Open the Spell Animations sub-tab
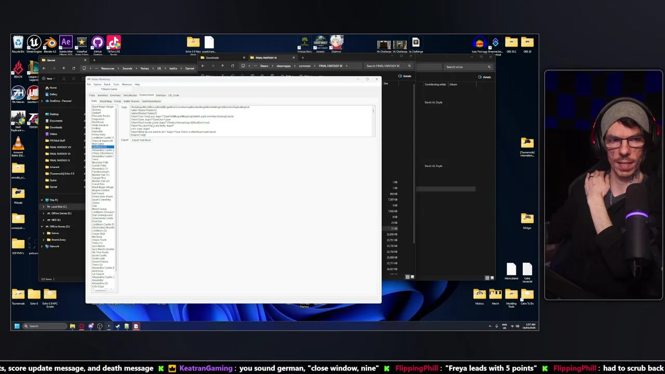665x374 pixels. pyautogui.click(x=151, y=101)
